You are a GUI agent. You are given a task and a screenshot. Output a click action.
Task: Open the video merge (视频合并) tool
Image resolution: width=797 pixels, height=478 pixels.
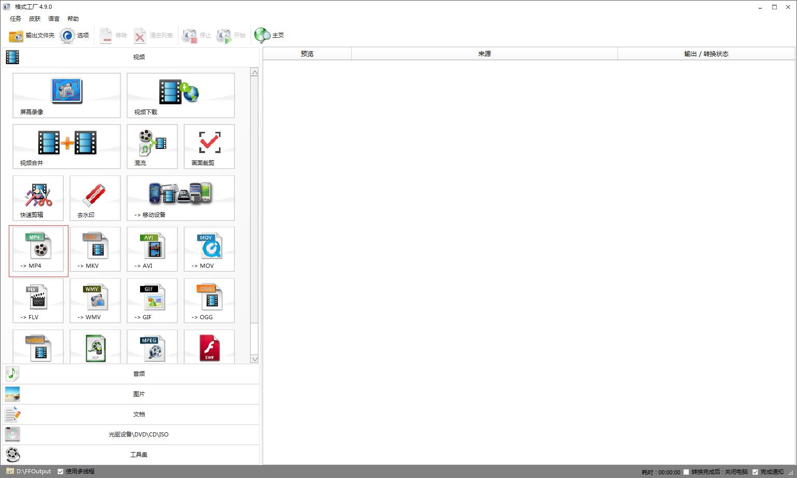(66, 146)
